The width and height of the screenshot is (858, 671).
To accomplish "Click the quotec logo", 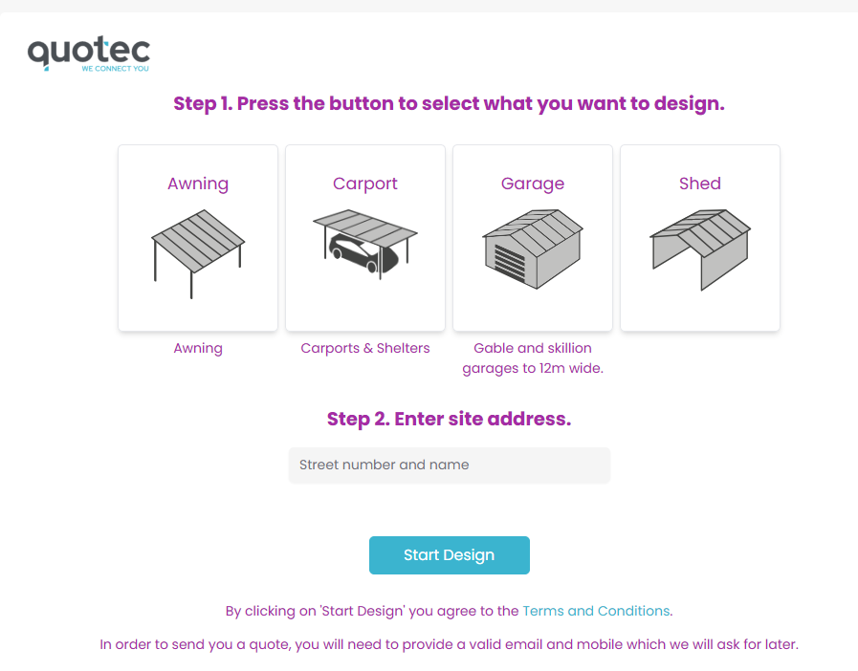I will 89,54.
